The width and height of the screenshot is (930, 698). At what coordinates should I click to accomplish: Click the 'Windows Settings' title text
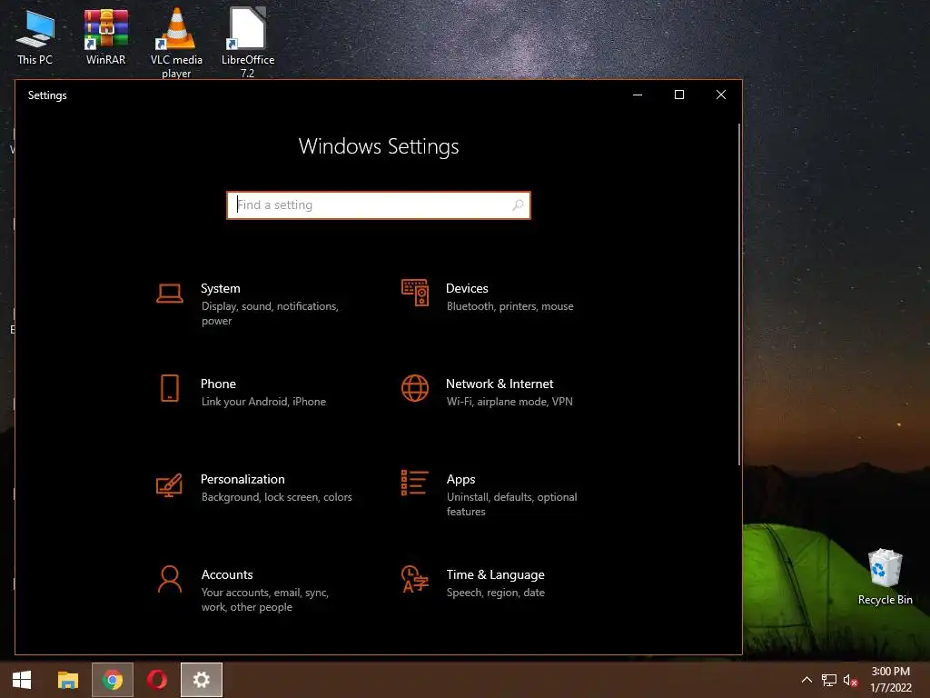click(379, 146)
